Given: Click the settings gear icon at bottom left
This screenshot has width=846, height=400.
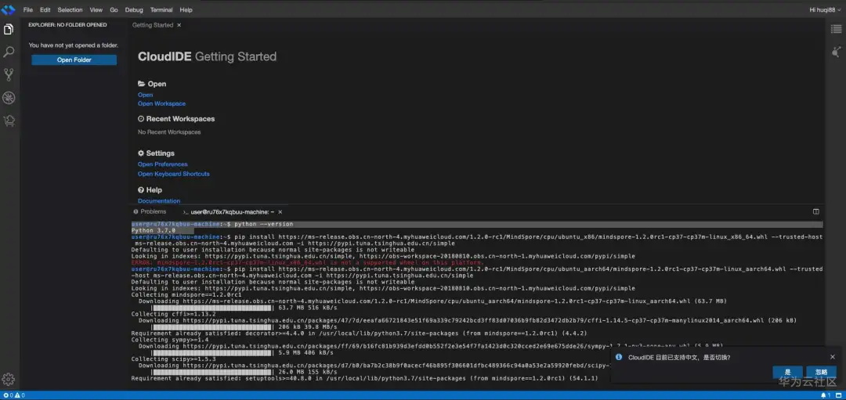Looking at the screenshot, I should coord(9,379).
